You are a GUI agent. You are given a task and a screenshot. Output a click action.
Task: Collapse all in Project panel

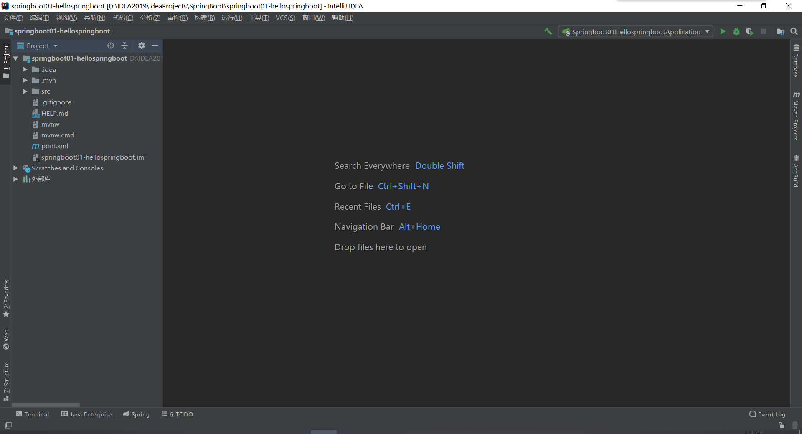(124, 46)
